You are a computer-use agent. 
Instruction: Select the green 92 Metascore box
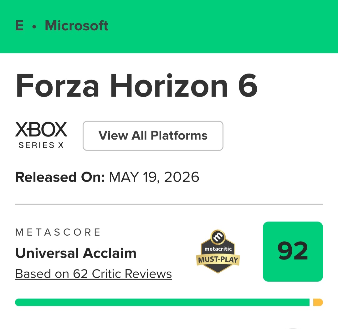pos(293,251)
